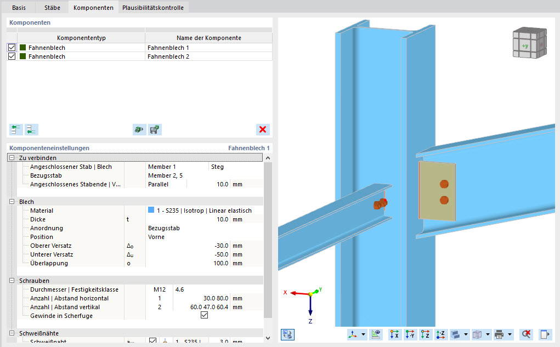This screenshot has height=347, width=560.
Task: Click the Unterer Versatz value -50.0
Action: (x=221, y=254)
